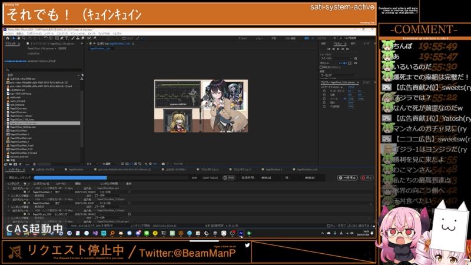The image size is (471, 265).
Task: Open the preview shortcut Spacebar dropdown
Action: point(336,58)
